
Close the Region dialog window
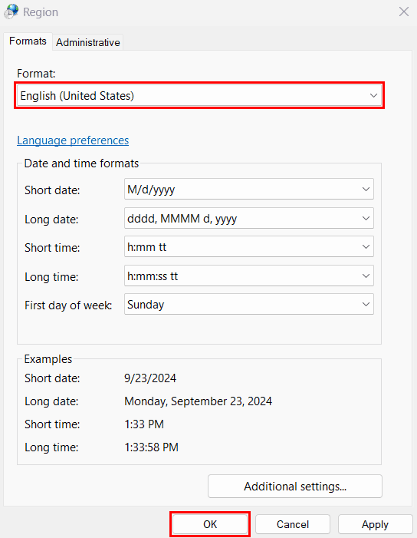tap(404, 12)
